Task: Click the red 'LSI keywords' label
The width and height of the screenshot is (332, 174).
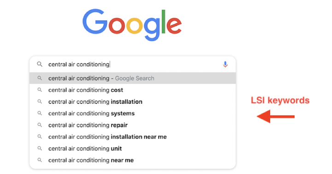Action: point(280,100)
